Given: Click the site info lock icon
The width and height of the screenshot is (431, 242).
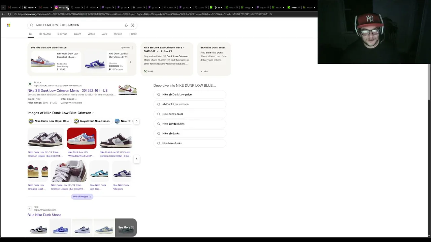Looking at the screenshot, I should (15, 14).
